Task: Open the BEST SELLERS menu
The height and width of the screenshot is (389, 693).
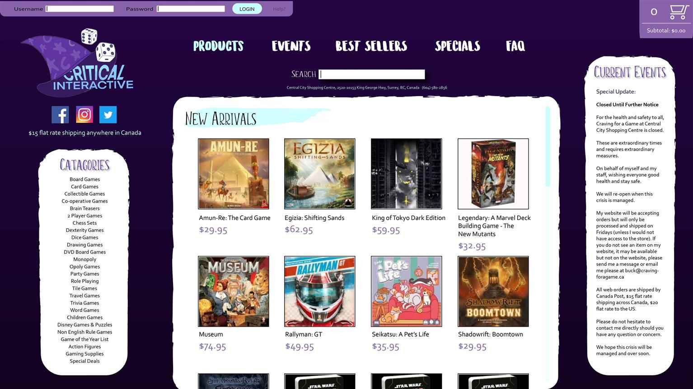Action: pos(371,46)
